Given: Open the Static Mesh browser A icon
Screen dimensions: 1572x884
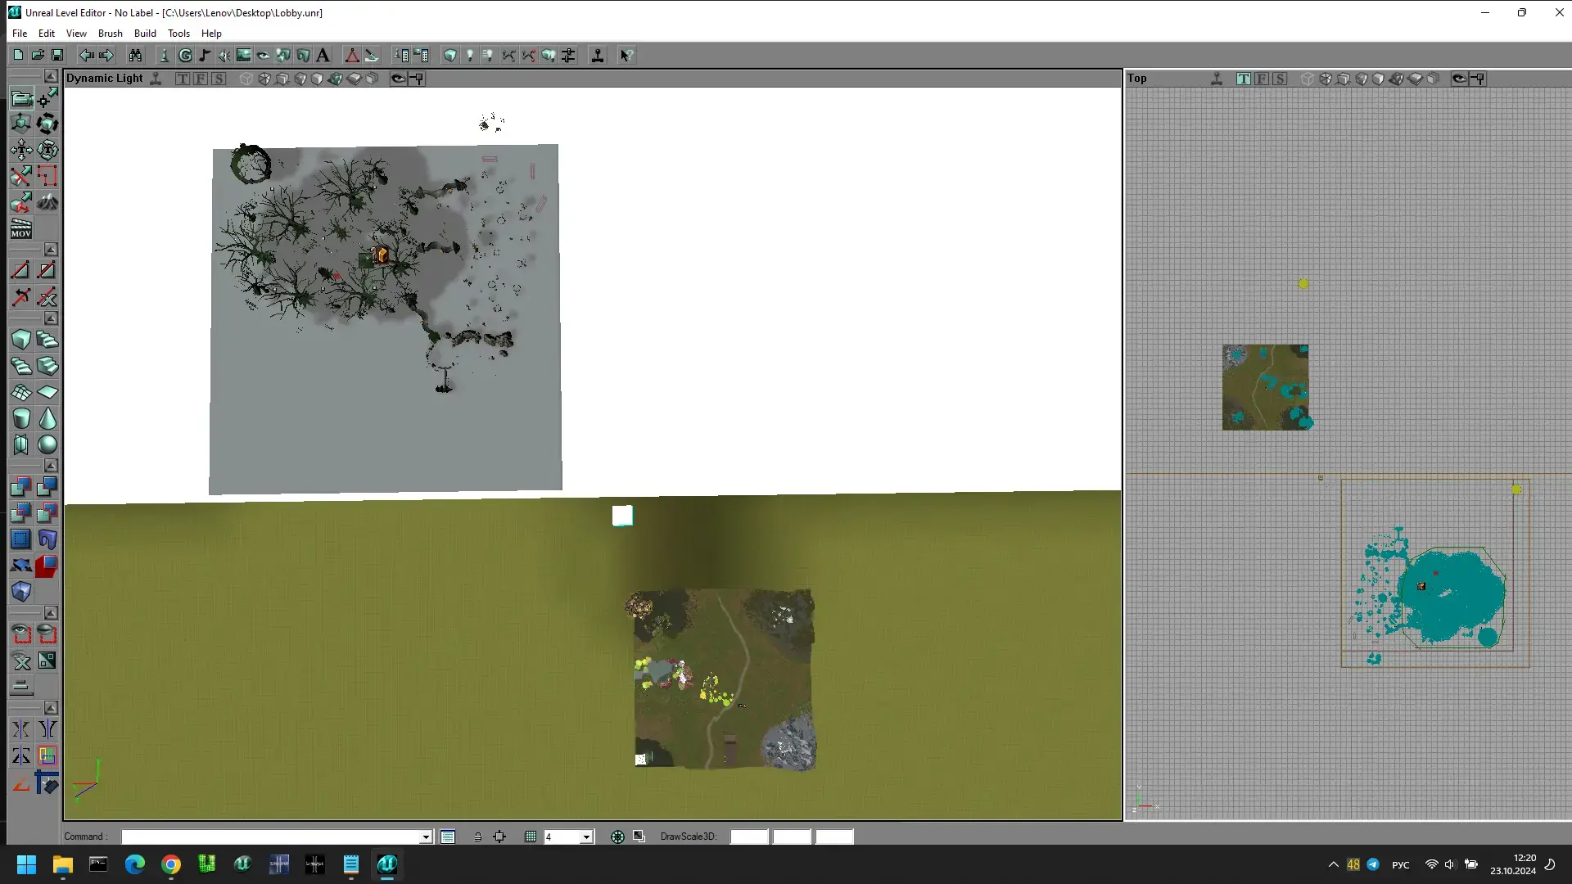Looking at the screenshot, I should (x=323, y=55).
